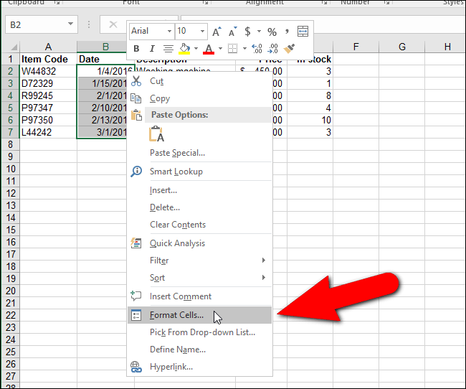
Task: Click In stock value 8
Action: [310, 95]
